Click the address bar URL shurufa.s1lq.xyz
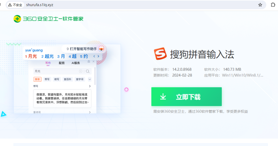The height and width of the screenshot is (146, 278). point(40,5)
